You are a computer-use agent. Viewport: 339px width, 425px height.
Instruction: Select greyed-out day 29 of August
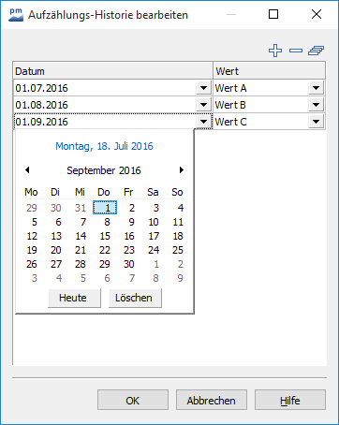pyautogui.click(x=32, y=208)
